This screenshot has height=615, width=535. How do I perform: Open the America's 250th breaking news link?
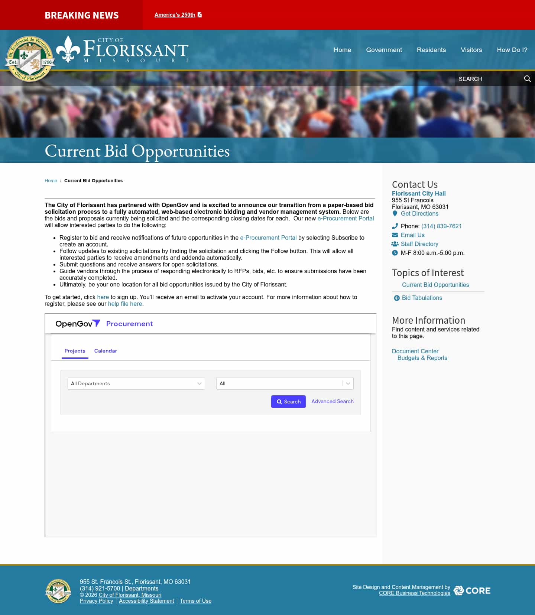(x=175, y=15)
